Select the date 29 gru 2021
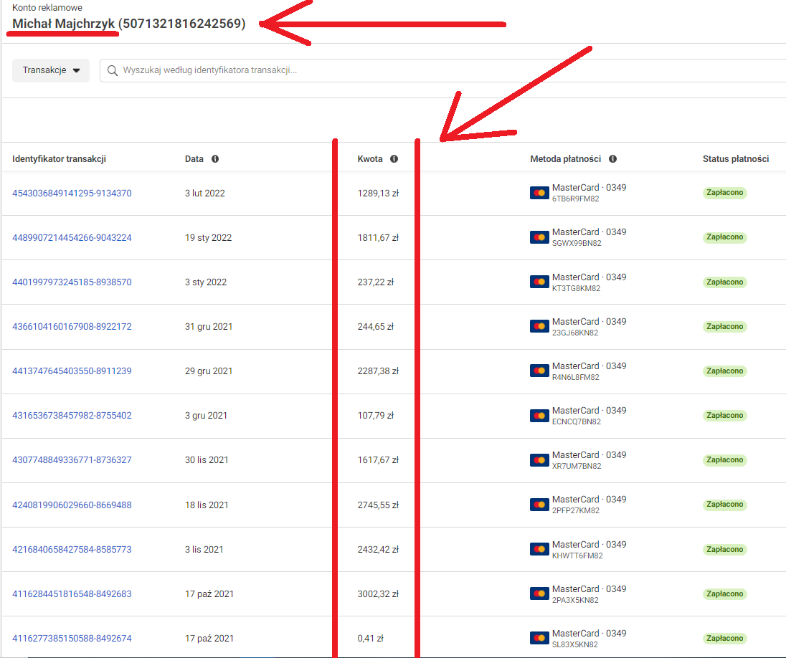The image size is (786, 658). point(209,371)
